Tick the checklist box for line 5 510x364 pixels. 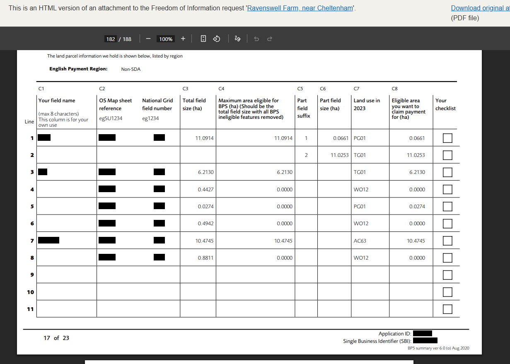click(447, 207)
